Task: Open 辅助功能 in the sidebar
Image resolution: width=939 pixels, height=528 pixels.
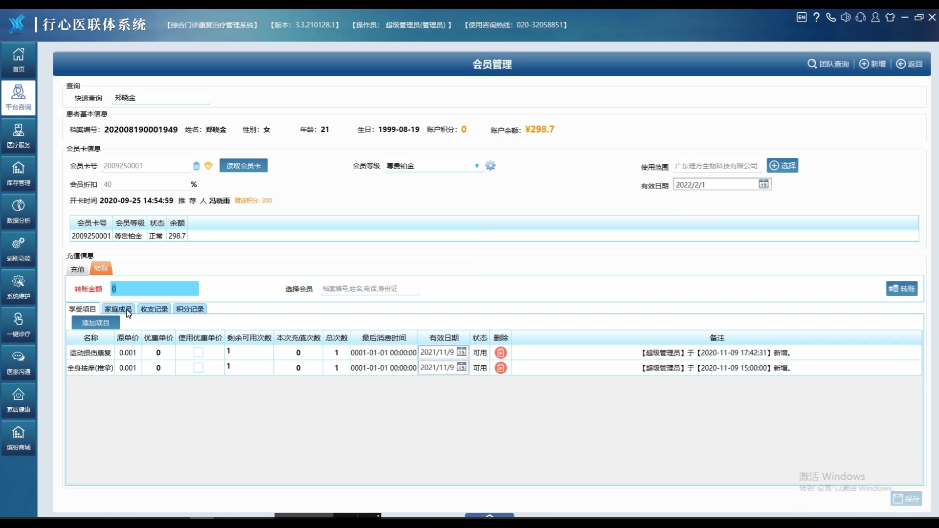Action: 19,249
